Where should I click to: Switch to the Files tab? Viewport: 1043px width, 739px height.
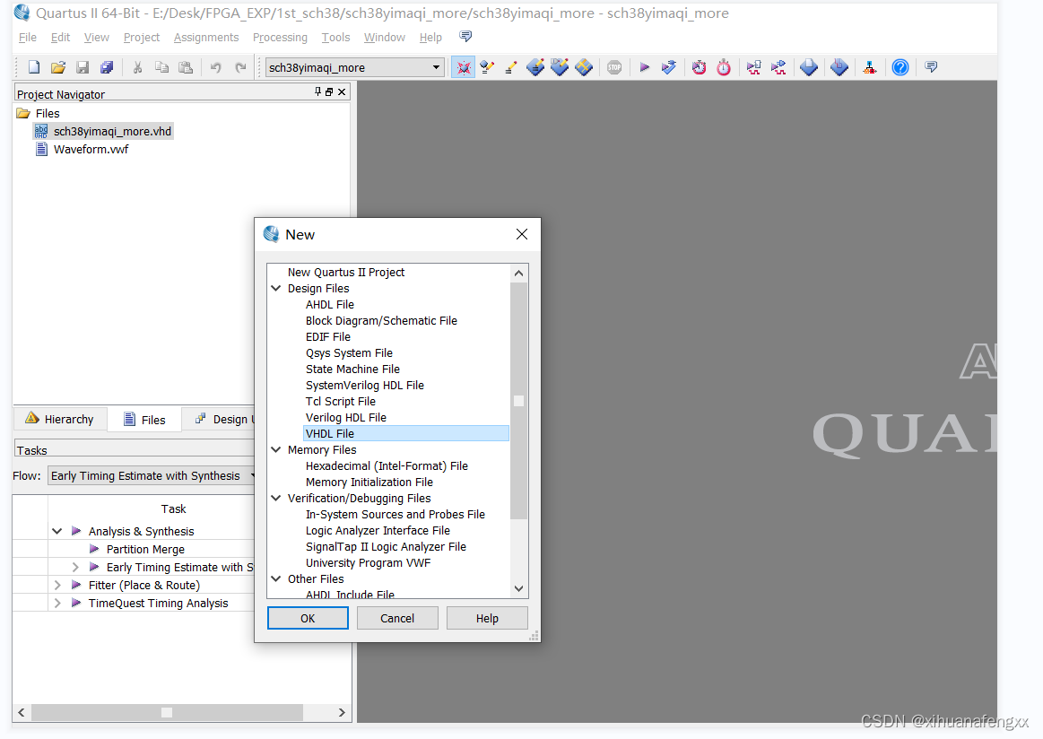[x=144, y=420]
